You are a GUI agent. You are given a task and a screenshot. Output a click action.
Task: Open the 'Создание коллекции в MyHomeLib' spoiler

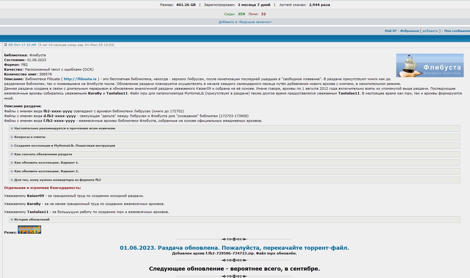point(234,146)
